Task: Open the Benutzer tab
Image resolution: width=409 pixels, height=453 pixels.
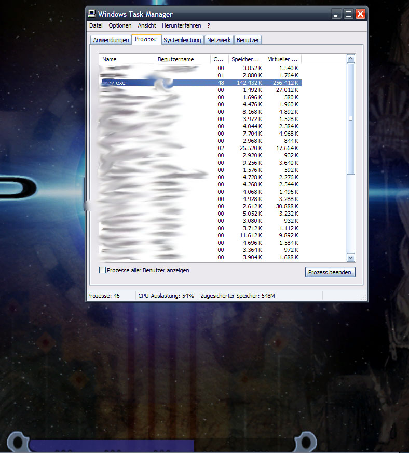Action: click(248, 40)
